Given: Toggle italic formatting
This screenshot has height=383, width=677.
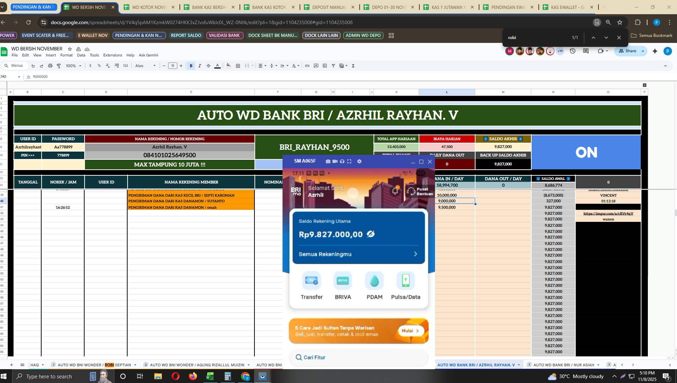Looking at the screenshot, I should pyautogui.click(x=200, y=66).
